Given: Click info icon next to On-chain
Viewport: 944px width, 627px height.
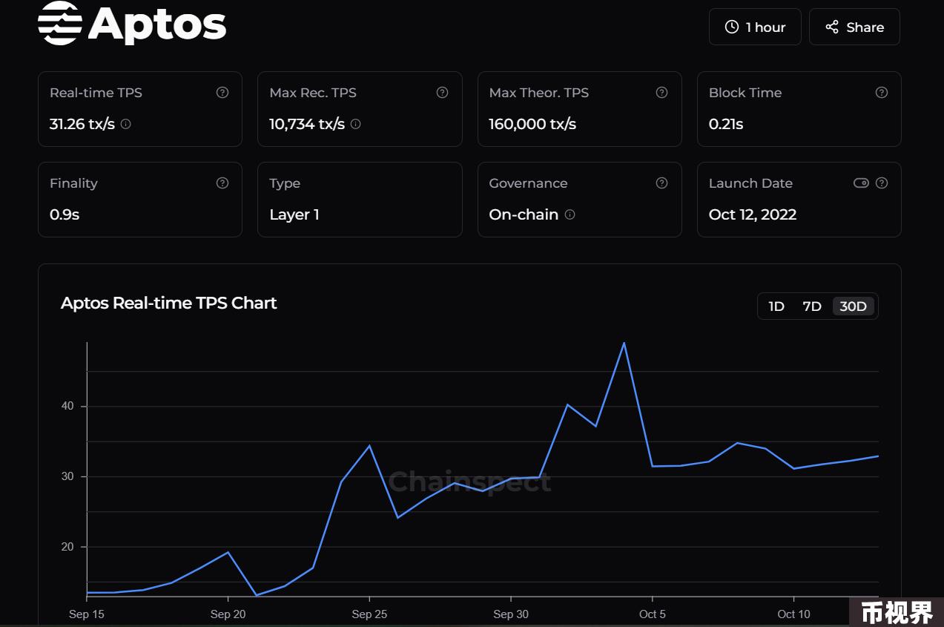Looking at the screenshot, I should [570, 214].
